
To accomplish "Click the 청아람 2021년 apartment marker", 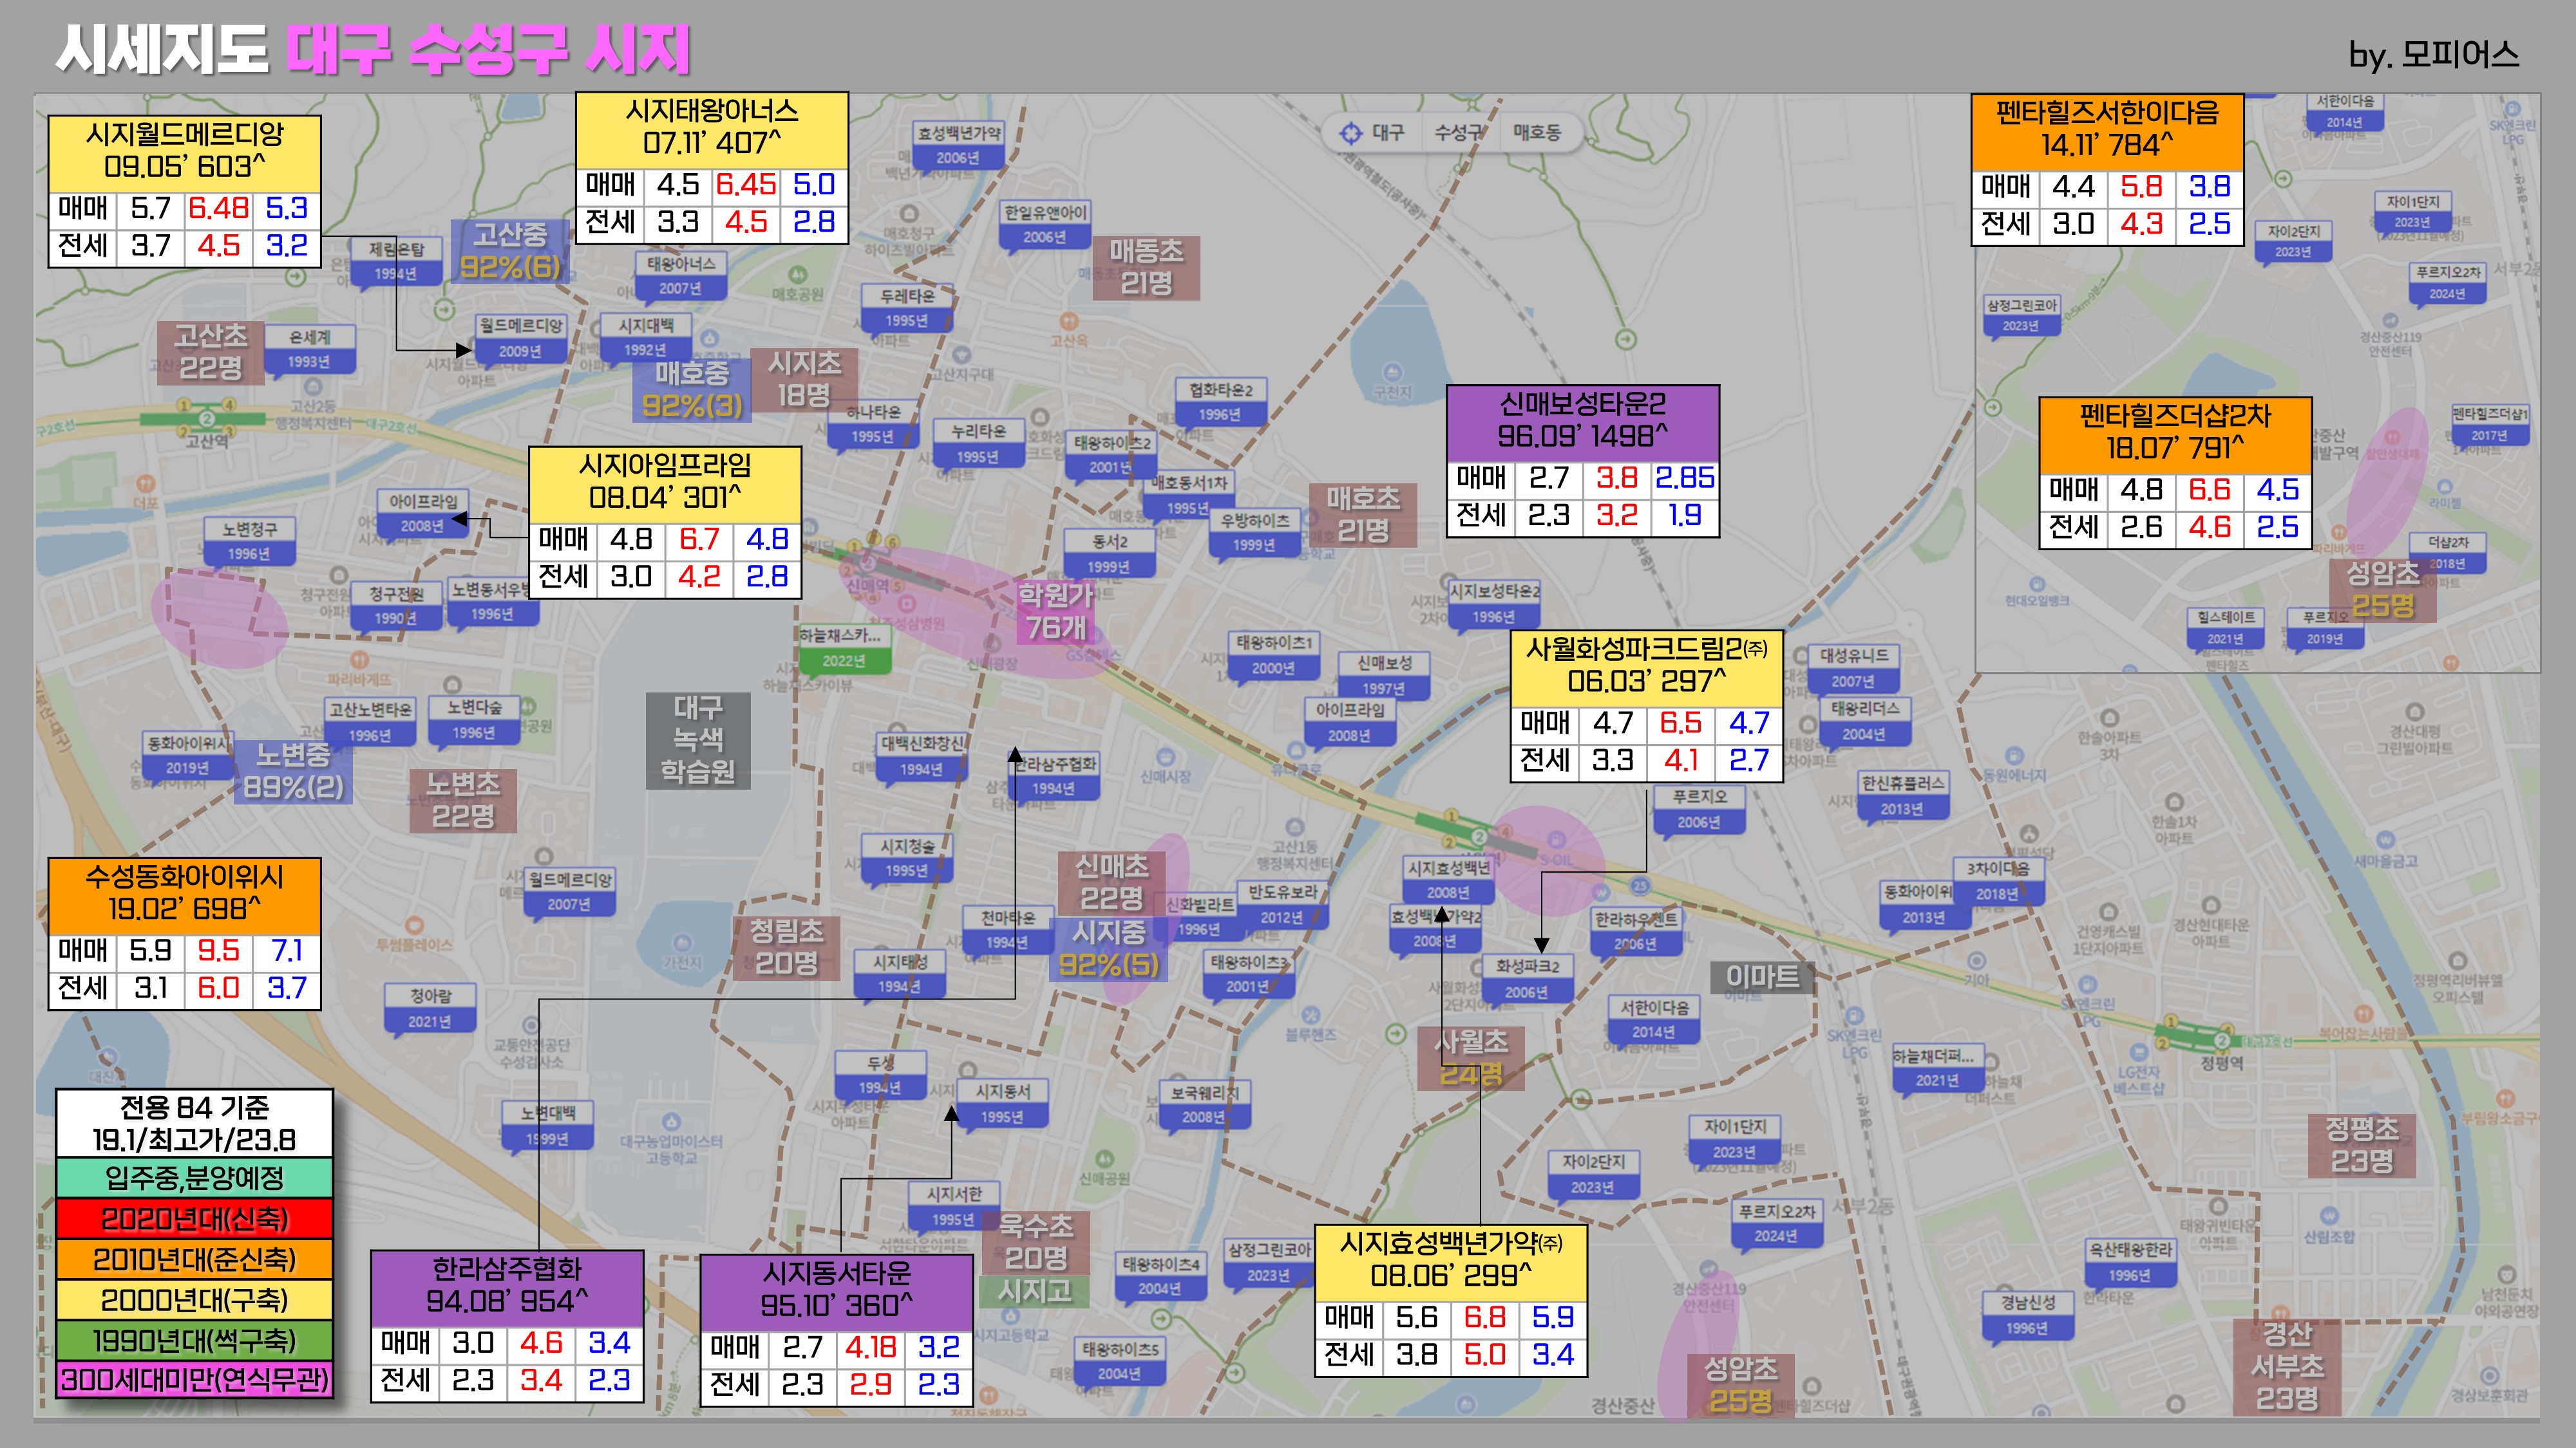I will pos(430,1008).
